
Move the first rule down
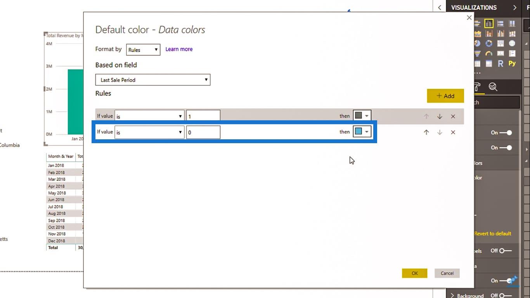coord(440,116)
